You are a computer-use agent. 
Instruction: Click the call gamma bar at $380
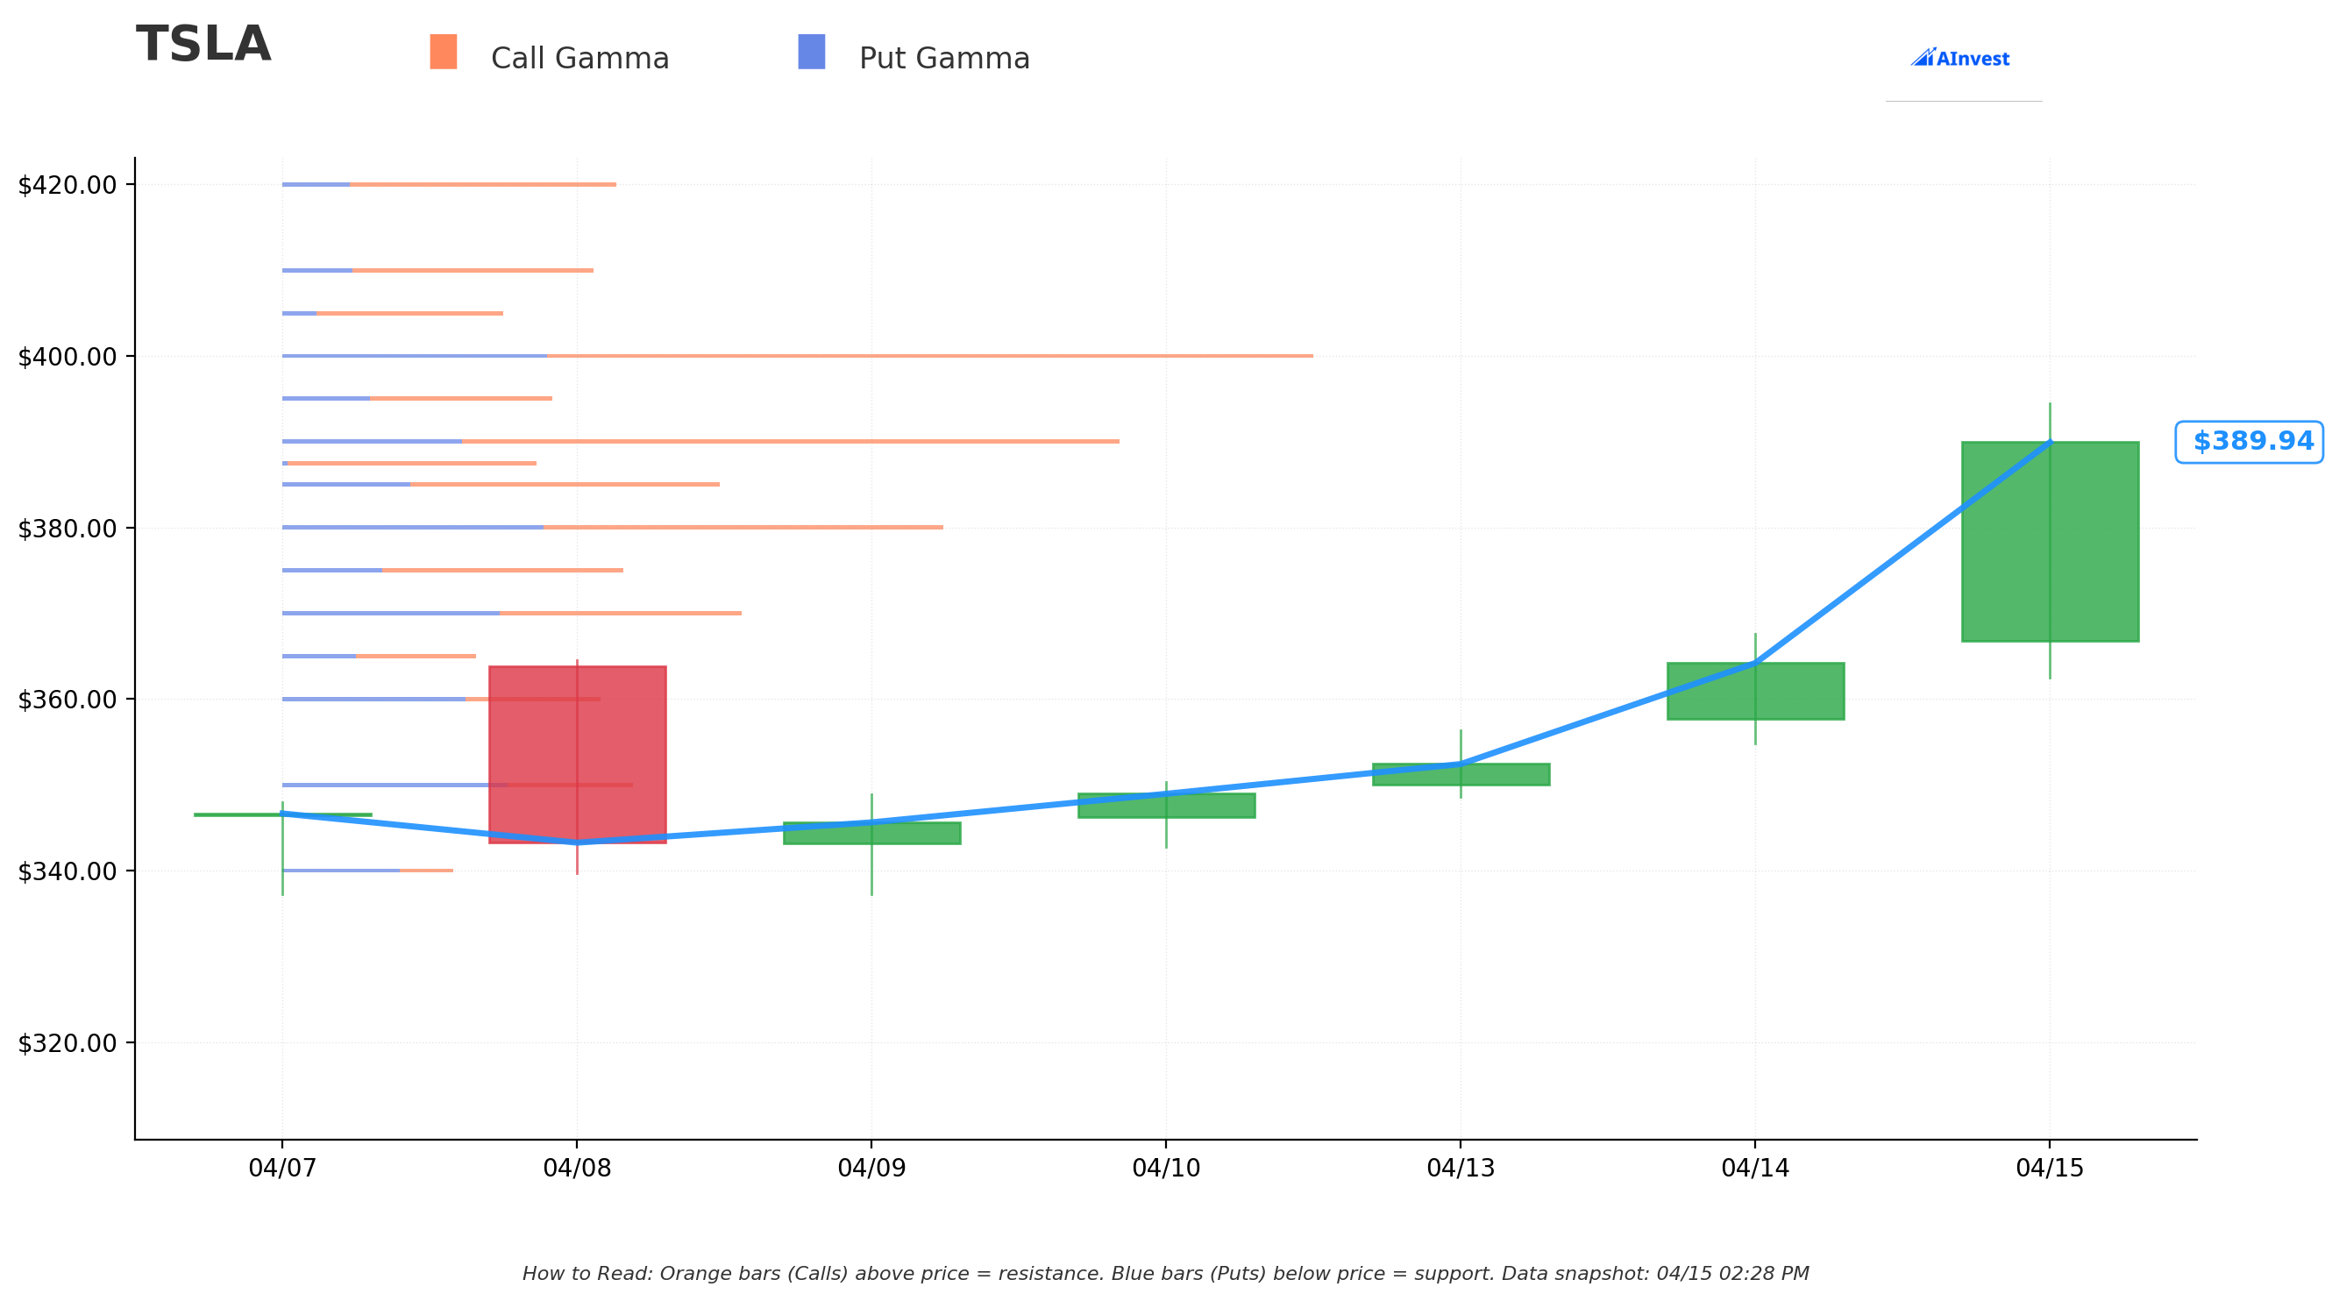[x=743, y=527]
